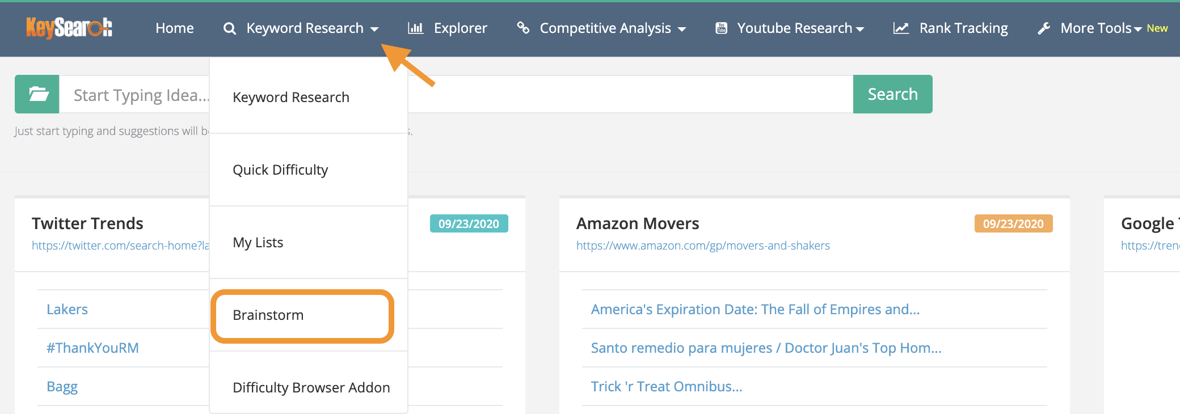Click the green folder icon button
Image resolution: width=1180 pixels, height=414 pixels.
[x=37, y=94]
